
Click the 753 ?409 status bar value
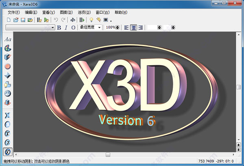point(206,161)
